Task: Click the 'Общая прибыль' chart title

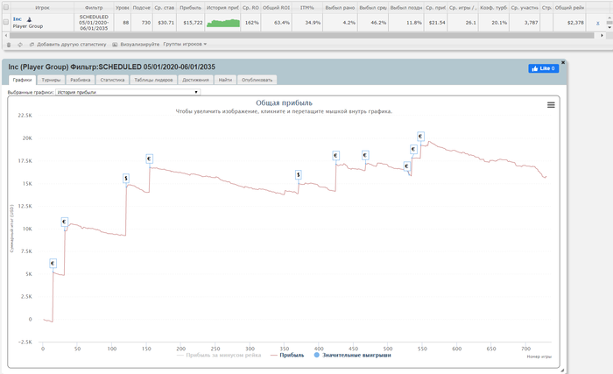Action: [284, 102]
